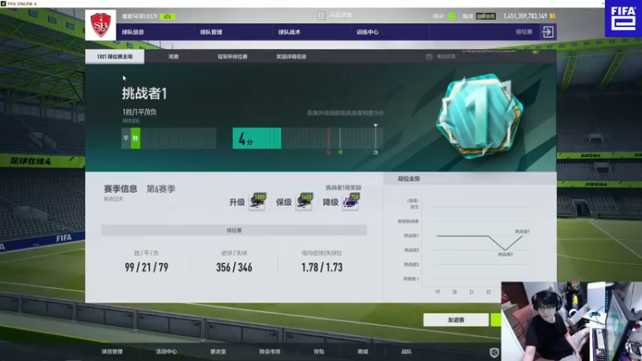
Task: Click the red SB club crest
Action: [101, 25]
